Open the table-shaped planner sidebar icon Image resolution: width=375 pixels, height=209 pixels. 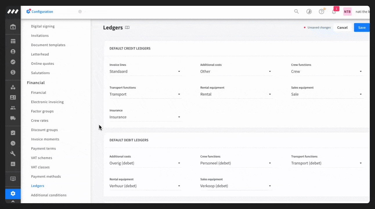(13, 41)
